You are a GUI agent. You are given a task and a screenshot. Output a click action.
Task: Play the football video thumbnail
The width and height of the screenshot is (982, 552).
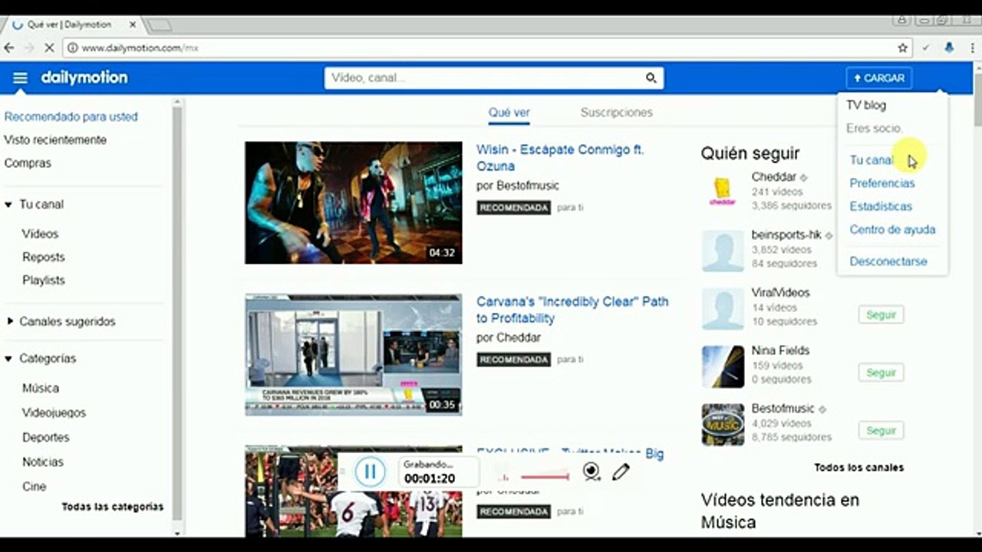354,491
